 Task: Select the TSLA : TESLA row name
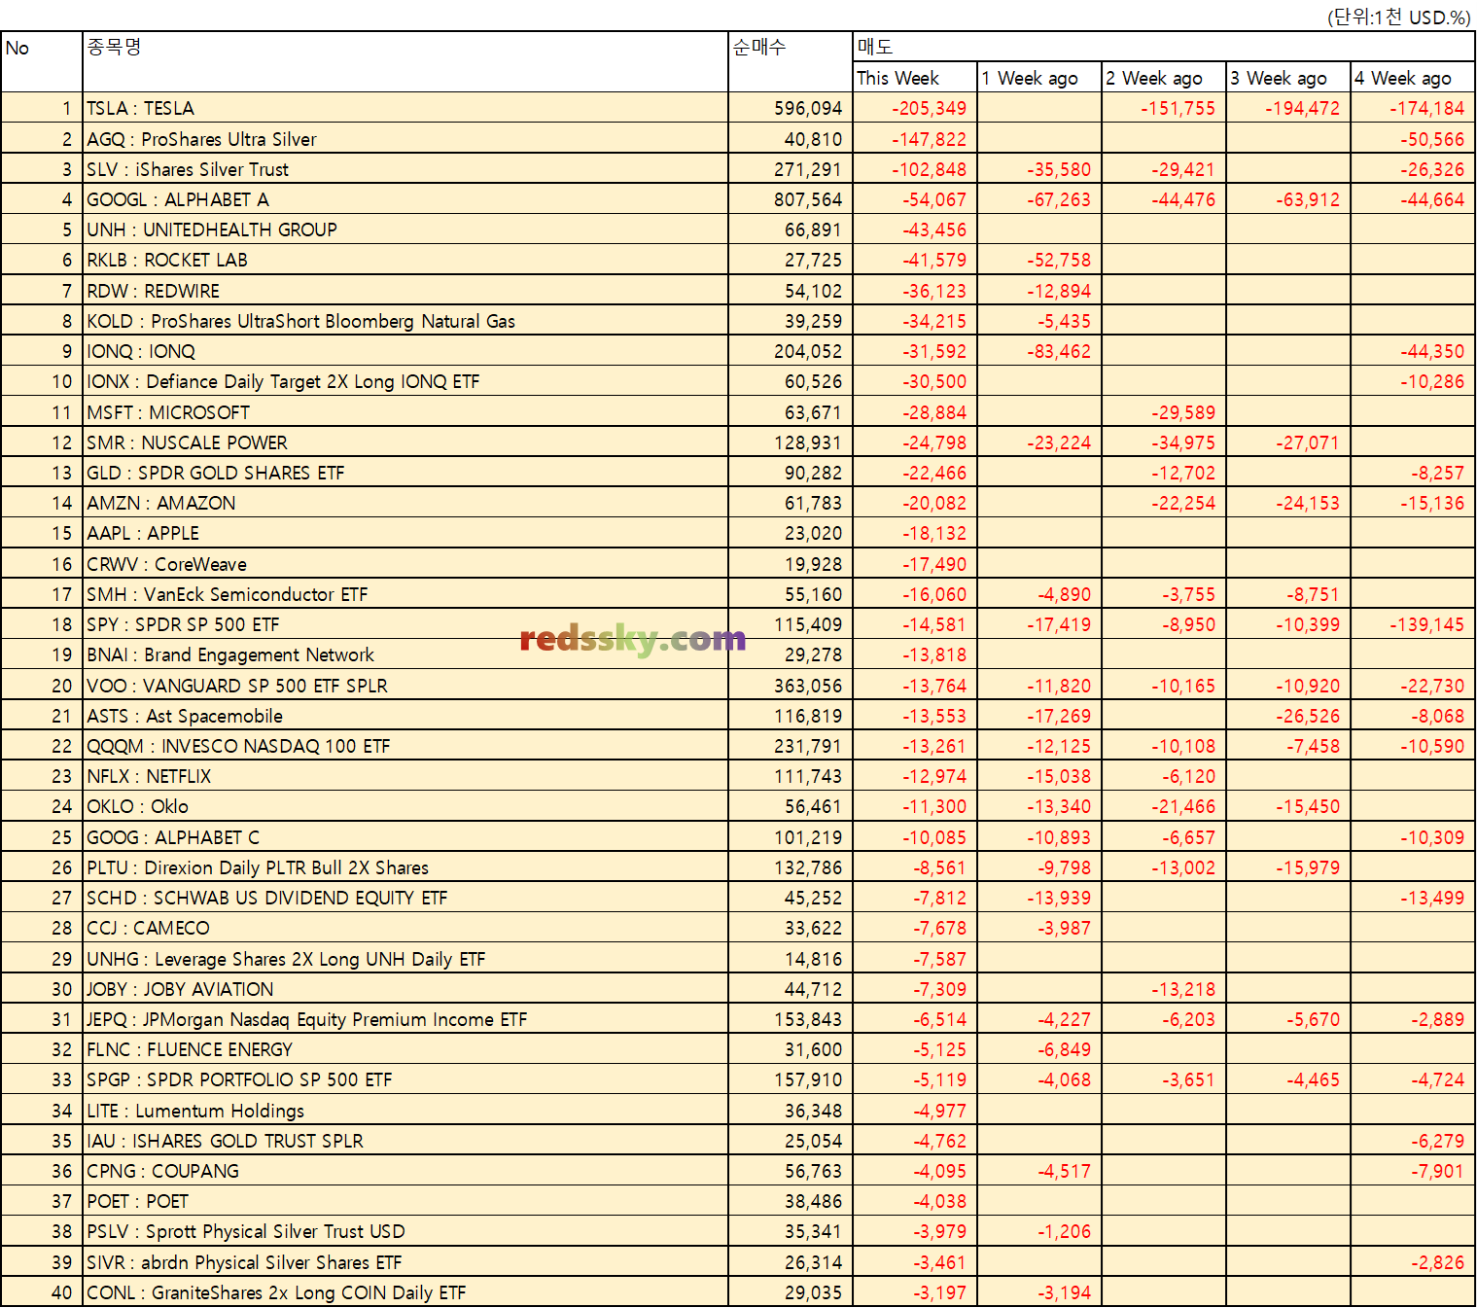tap(404, 108)
